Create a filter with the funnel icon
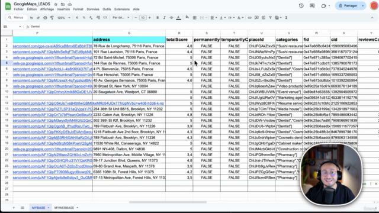 [270, 18]
